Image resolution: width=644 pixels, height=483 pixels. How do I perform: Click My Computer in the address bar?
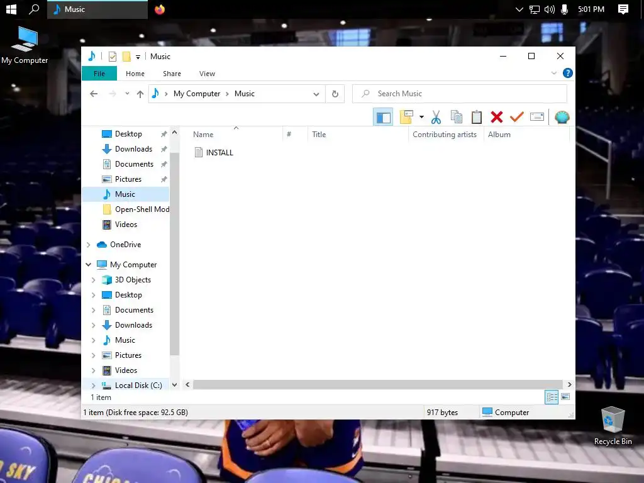(x=197, y=94)
